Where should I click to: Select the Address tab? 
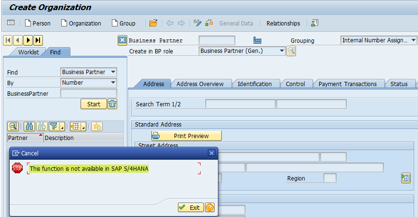pos(153,84)
